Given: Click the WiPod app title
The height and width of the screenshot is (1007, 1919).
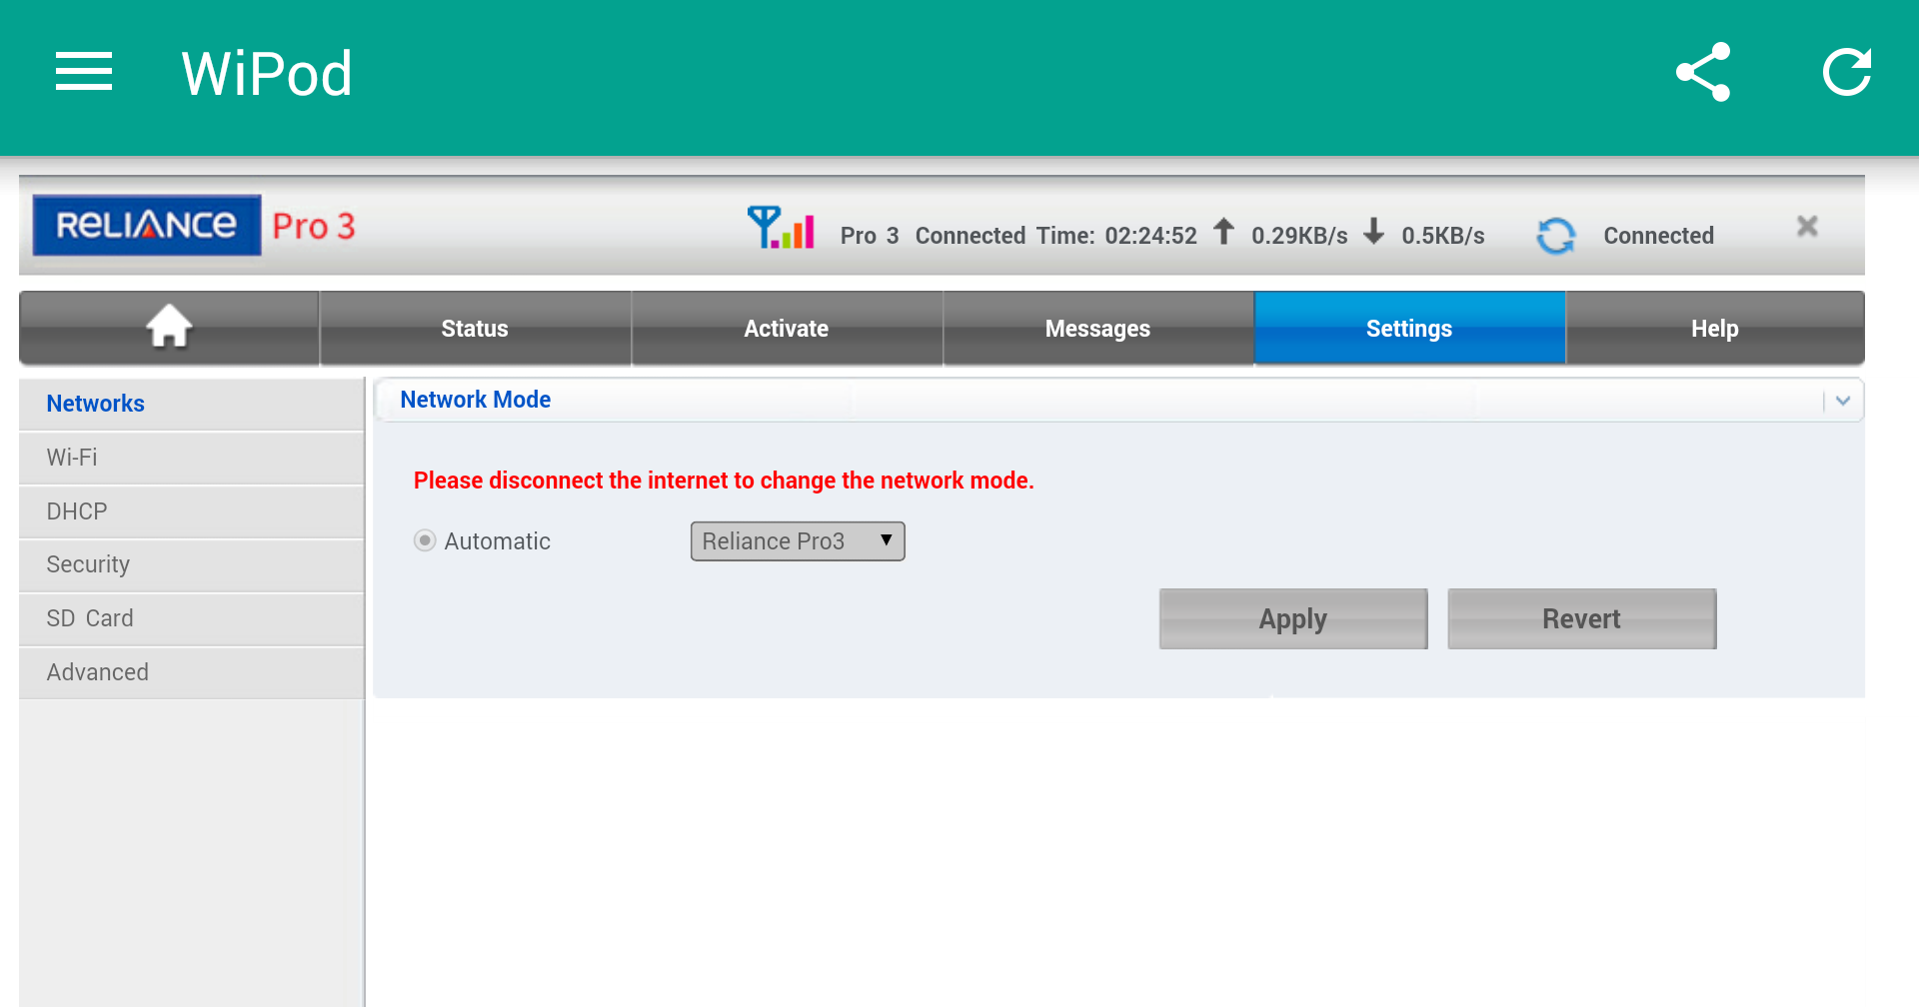Looking at the screenshot, I should [x=267, y=73].
